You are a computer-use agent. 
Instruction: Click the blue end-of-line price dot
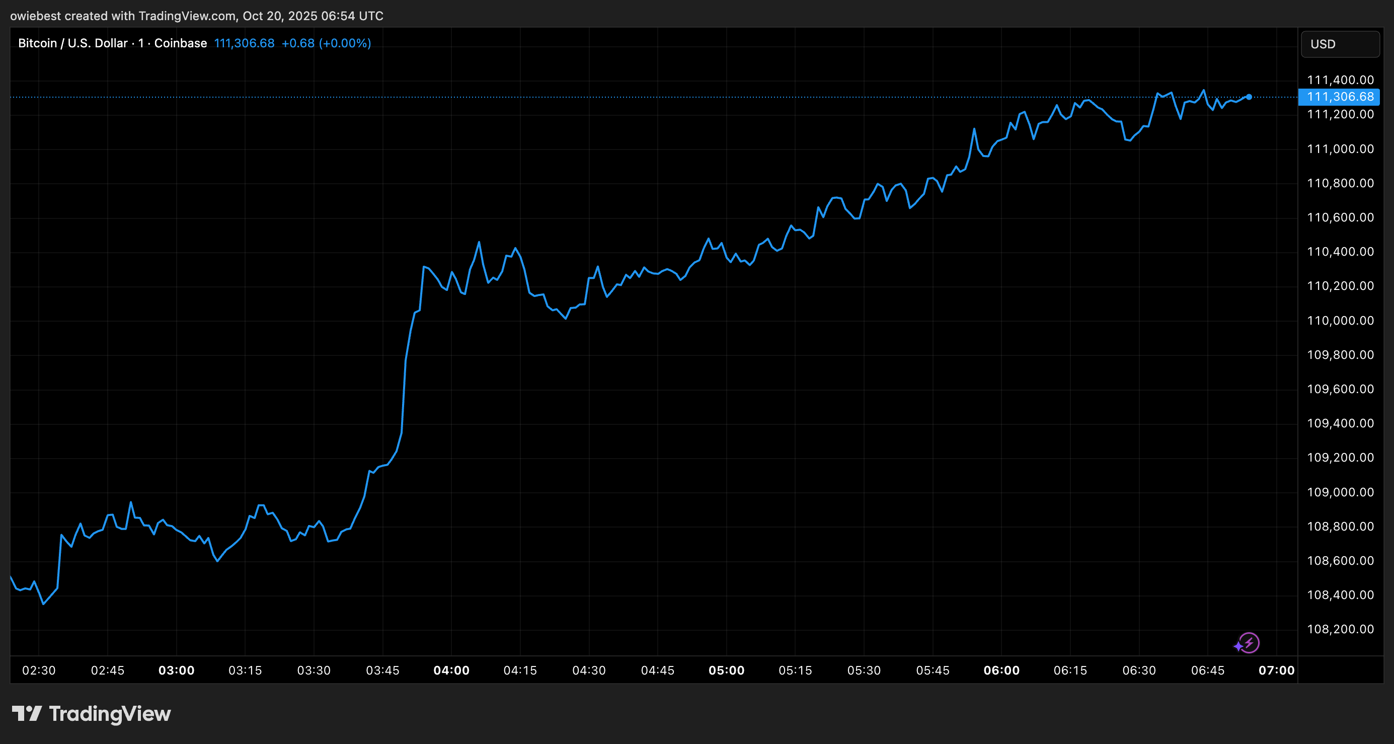click(1249, 97)
